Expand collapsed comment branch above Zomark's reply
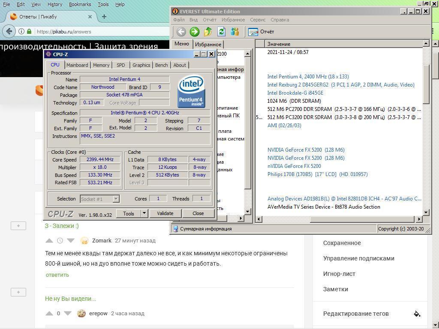This screenshot has height=329, width=439. point(18,226)
